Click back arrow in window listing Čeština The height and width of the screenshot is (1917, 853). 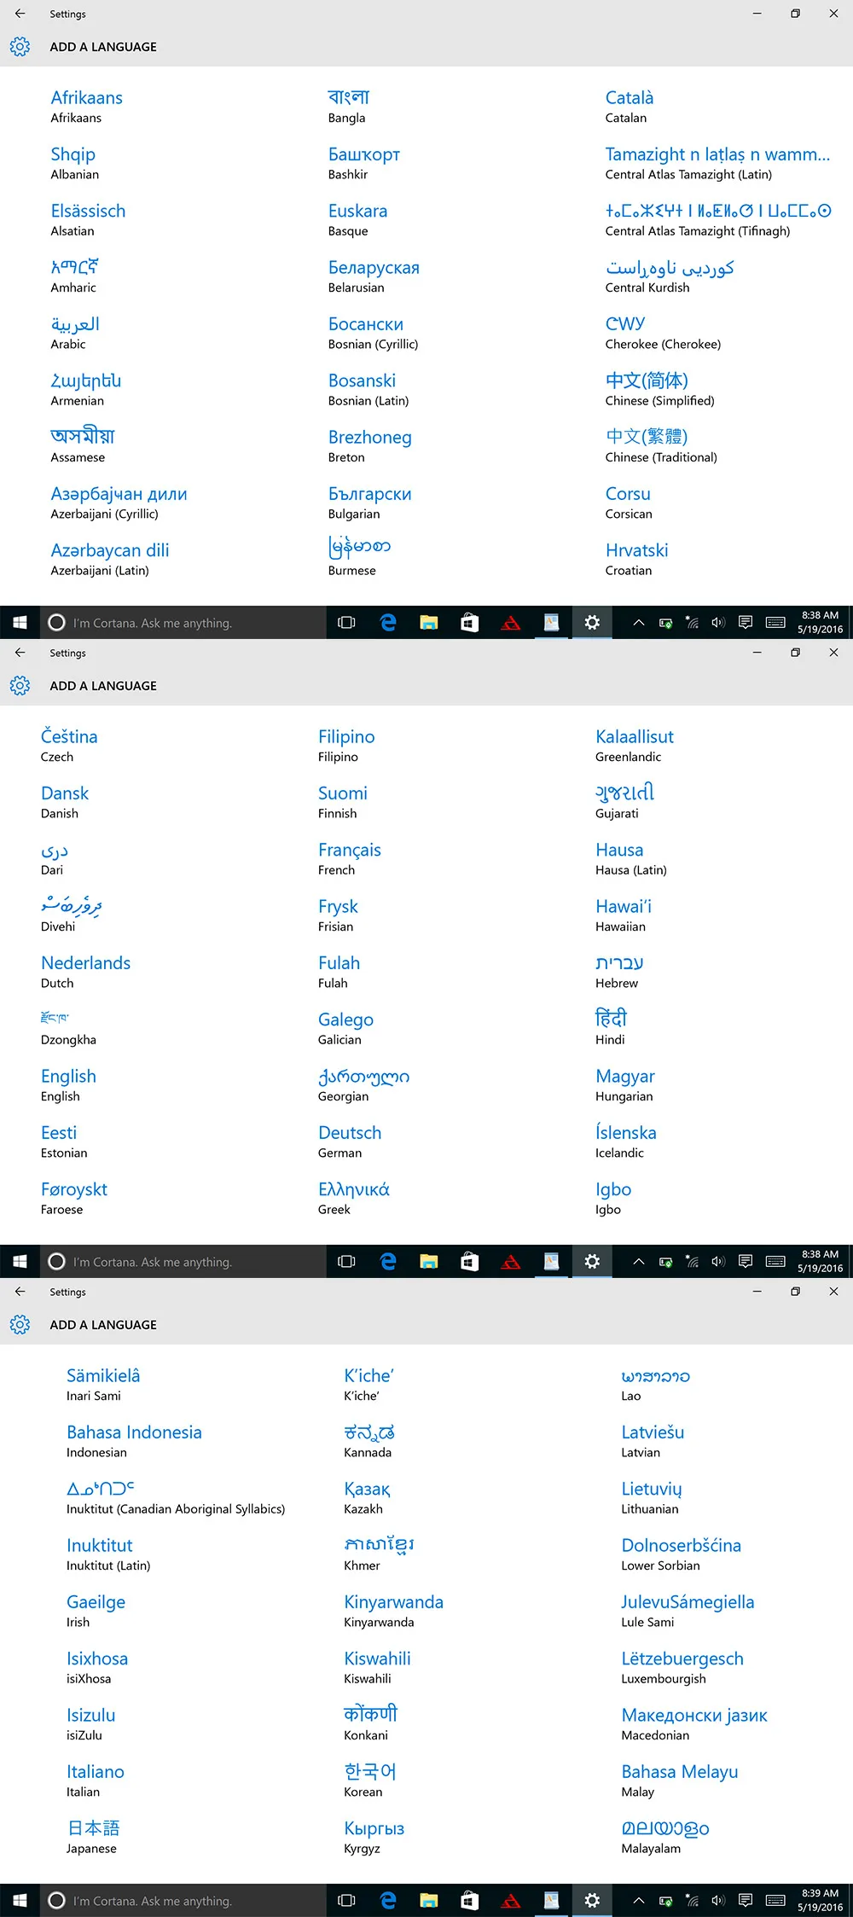pos(20,653)
